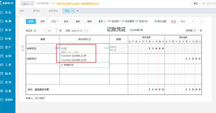Viewport: 216px width, 113px height.
Task: Click the help icon next to 会计科目
Action: pyautogui.click(x=89, y=40)
